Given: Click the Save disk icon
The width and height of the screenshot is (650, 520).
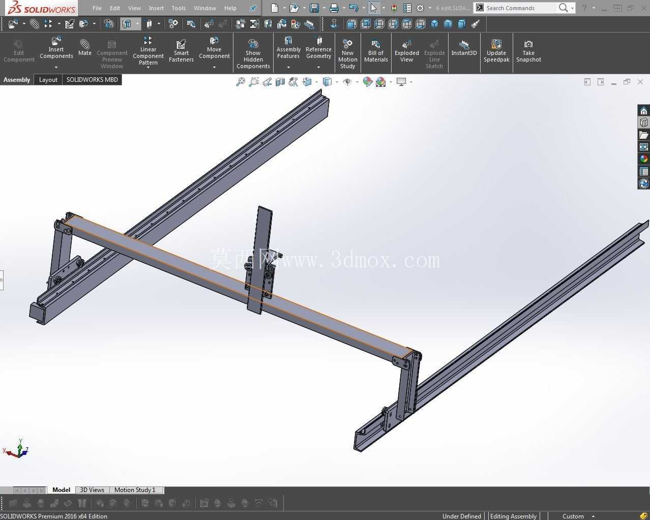Looking at the screenshot, I should [x=314, y=8].
